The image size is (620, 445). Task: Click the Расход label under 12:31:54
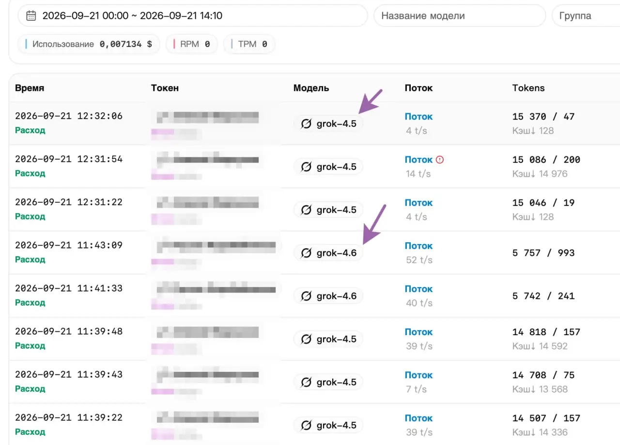coord(30,173)
